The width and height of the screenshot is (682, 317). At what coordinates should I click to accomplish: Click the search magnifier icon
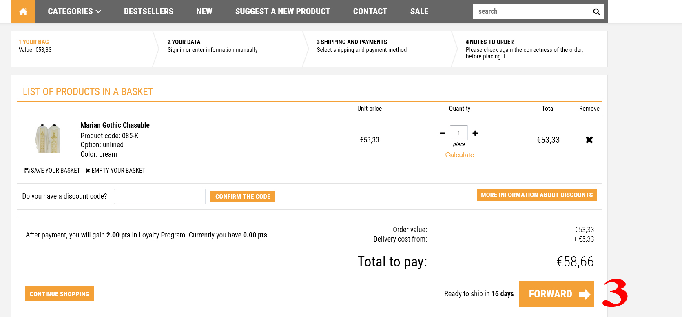[596, 11]
